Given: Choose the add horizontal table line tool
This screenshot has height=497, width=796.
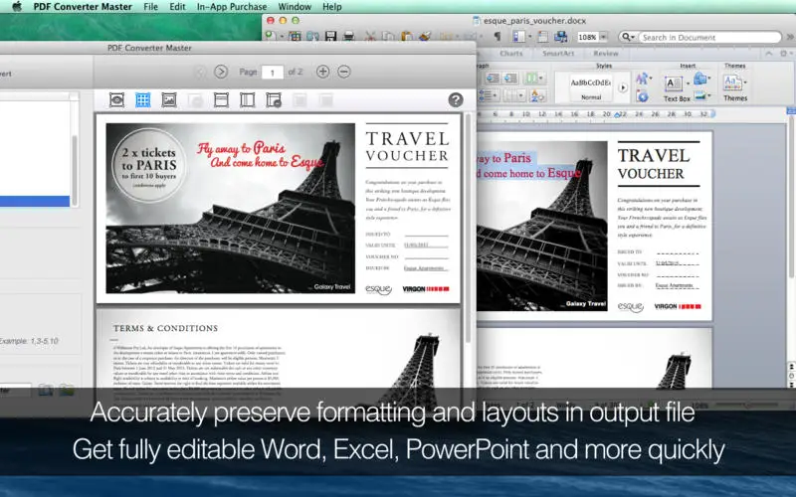Looking at the screenshot, I should click(x=221, y=100).
